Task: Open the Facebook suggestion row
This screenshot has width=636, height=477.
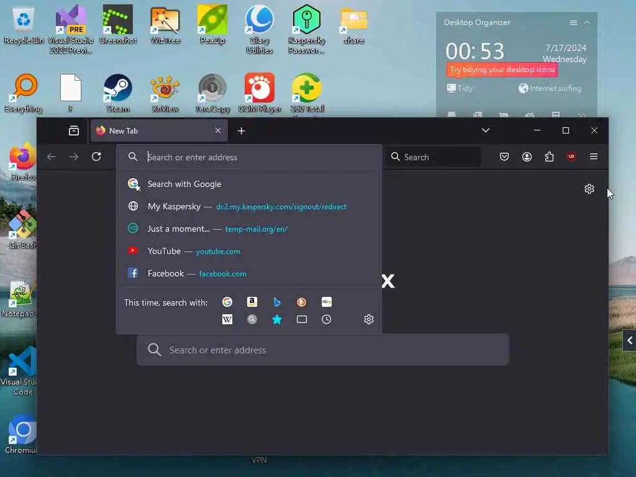Action: click(x=249, y=273)
